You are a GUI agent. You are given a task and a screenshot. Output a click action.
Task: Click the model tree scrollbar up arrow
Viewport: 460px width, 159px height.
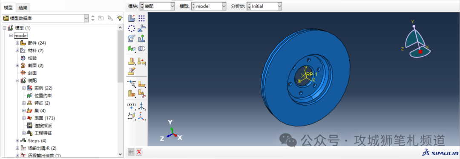(x=120, y=27)
